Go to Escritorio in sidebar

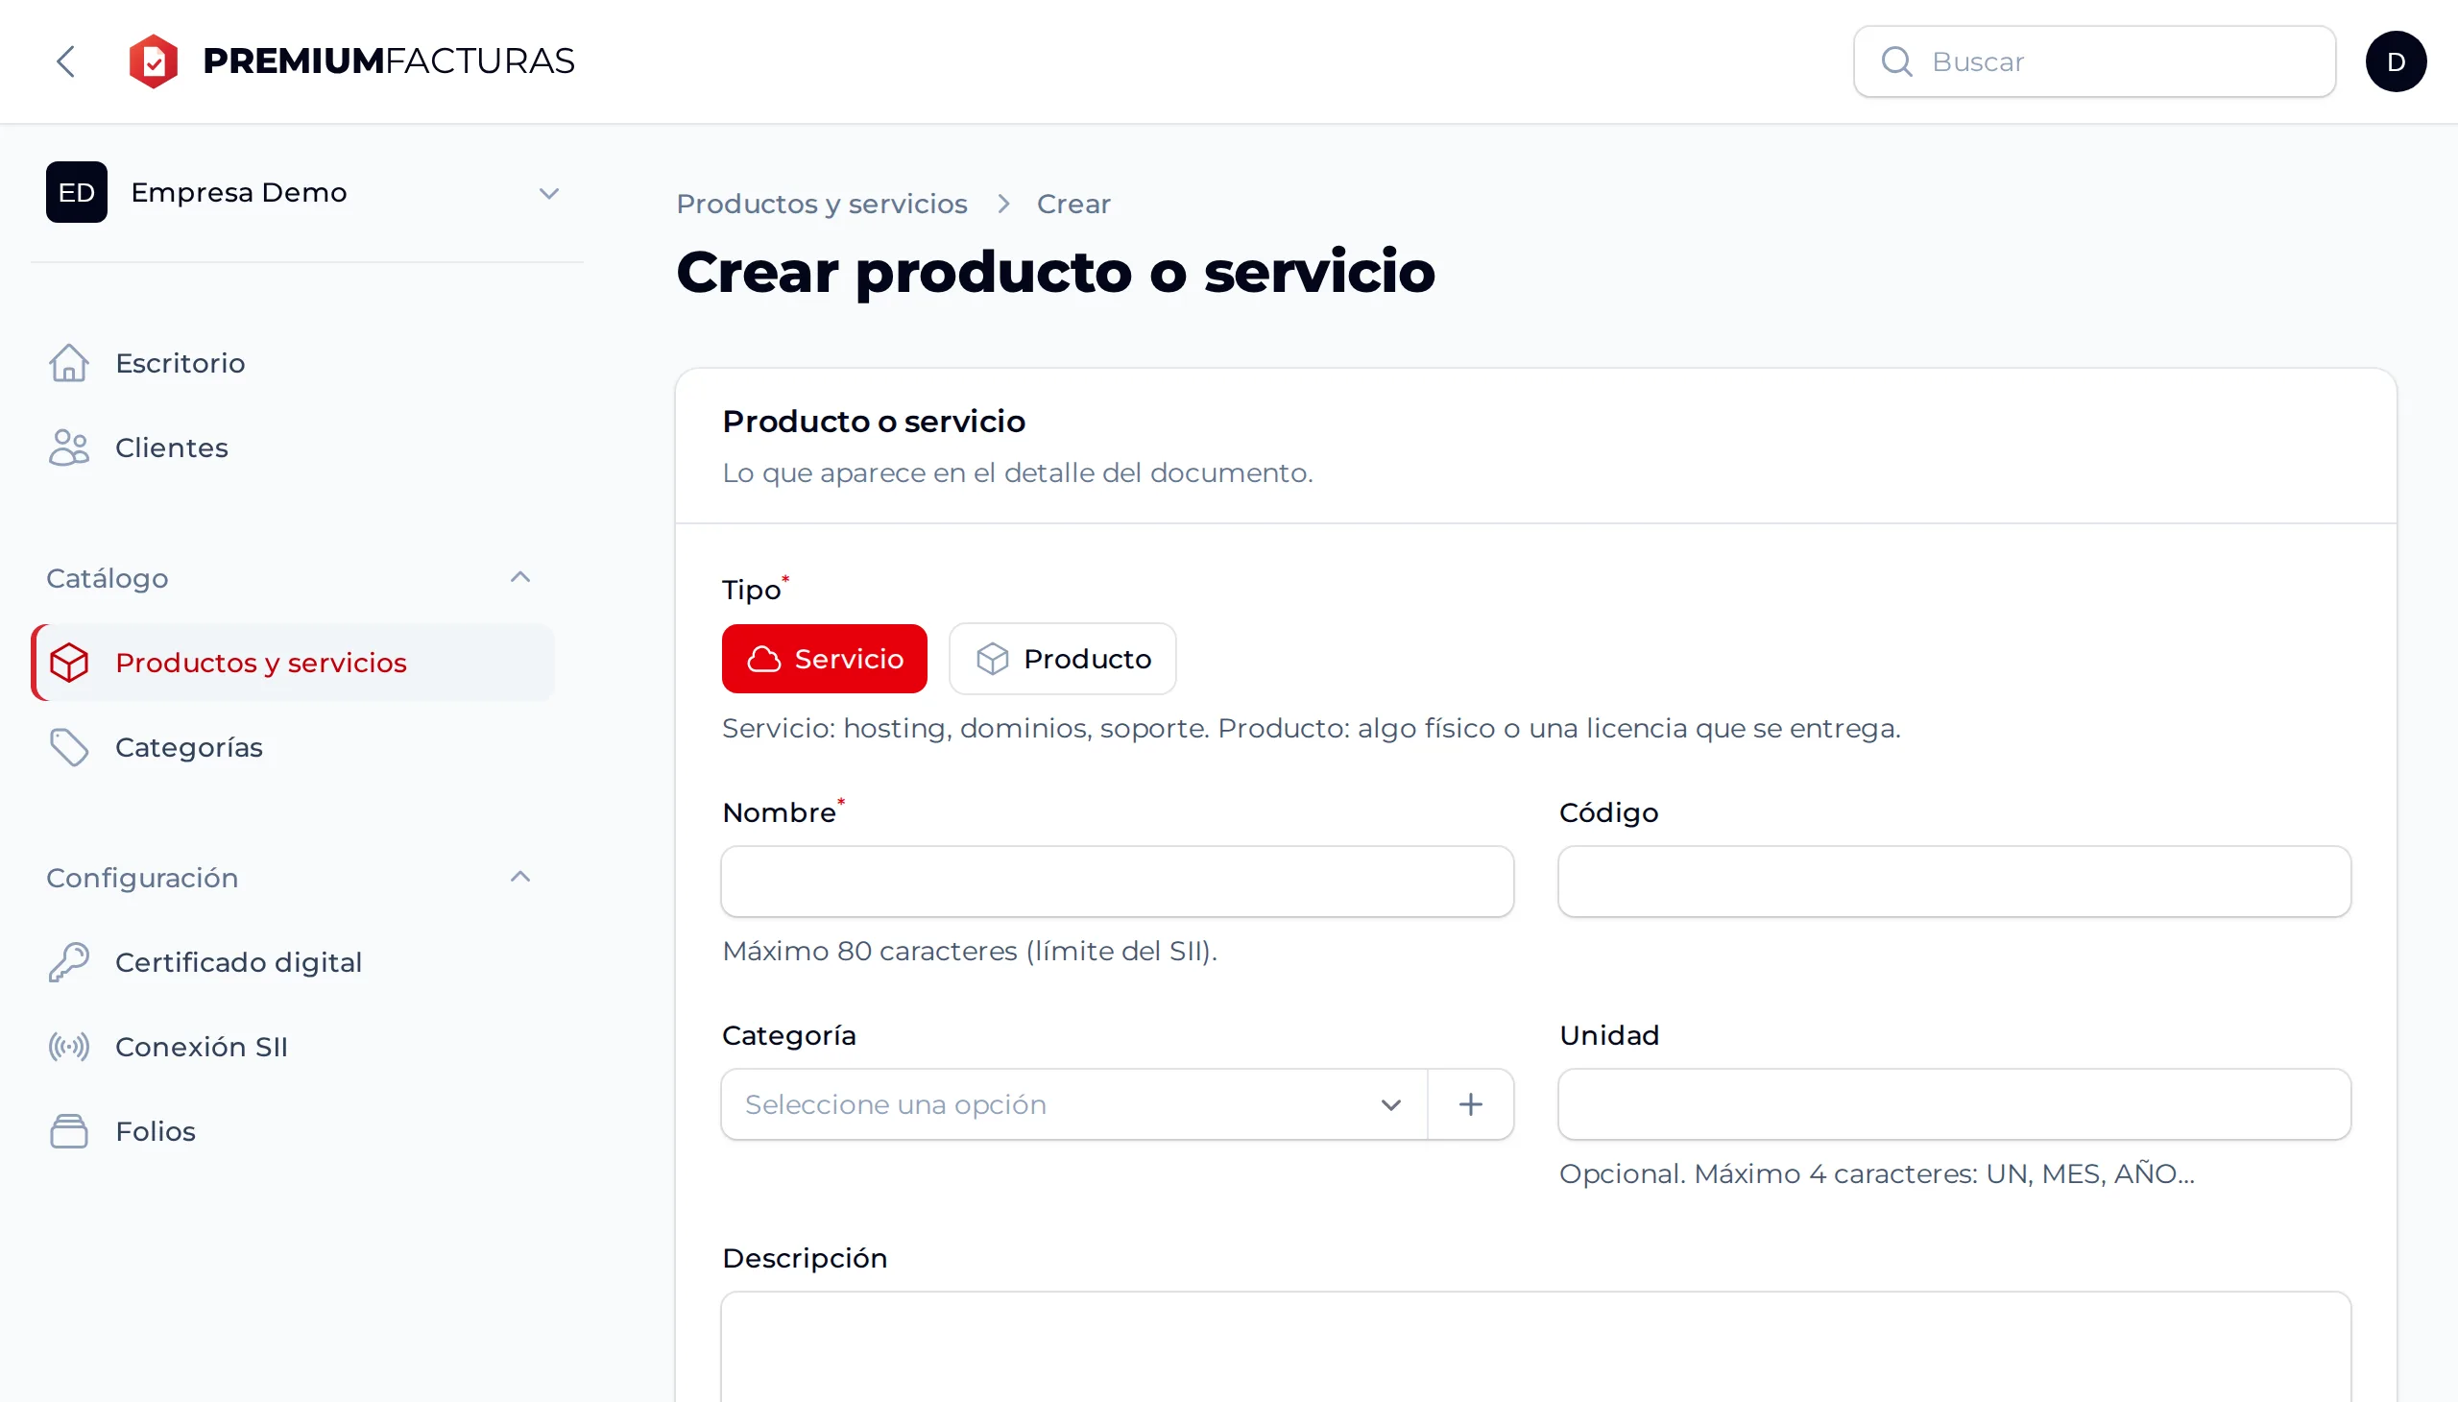293,363
